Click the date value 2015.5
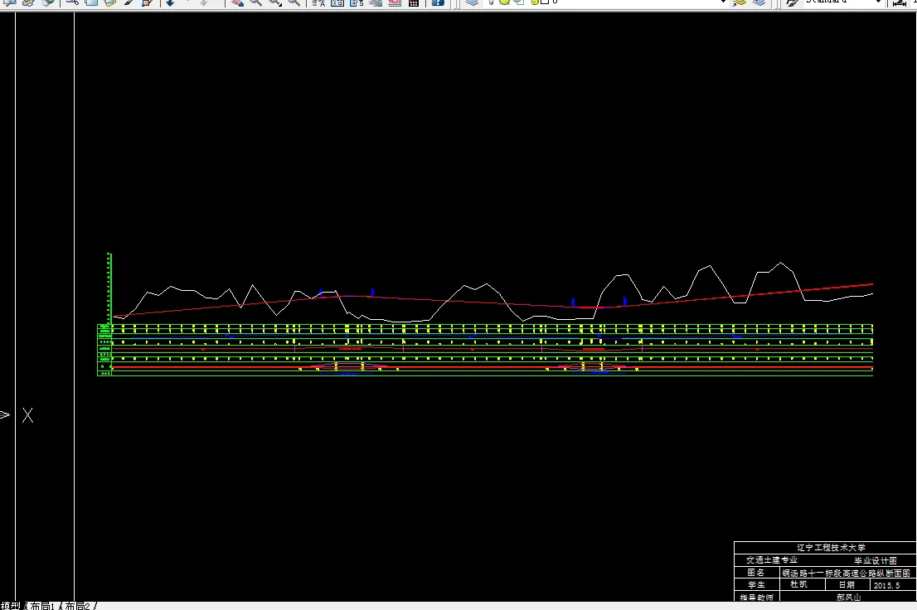The width and height of the screenshot is (917, 610). click(x=886, y=585)
